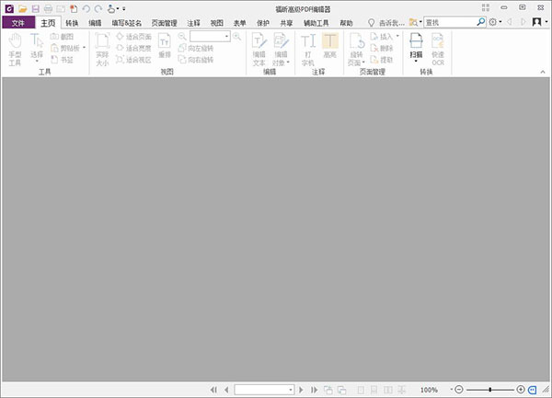Click 适合页面 fit page

133,36
